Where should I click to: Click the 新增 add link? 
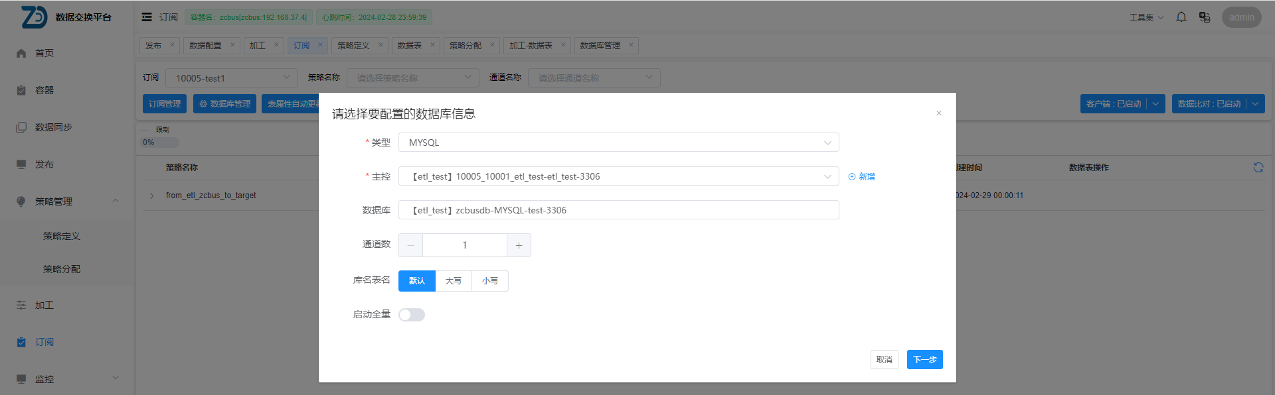[x=862, y=177]
